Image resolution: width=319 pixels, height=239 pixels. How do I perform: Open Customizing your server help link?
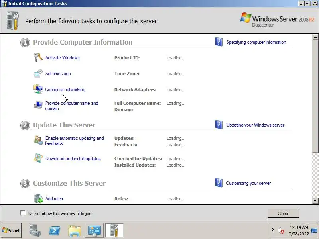click(x=248, y=183)
